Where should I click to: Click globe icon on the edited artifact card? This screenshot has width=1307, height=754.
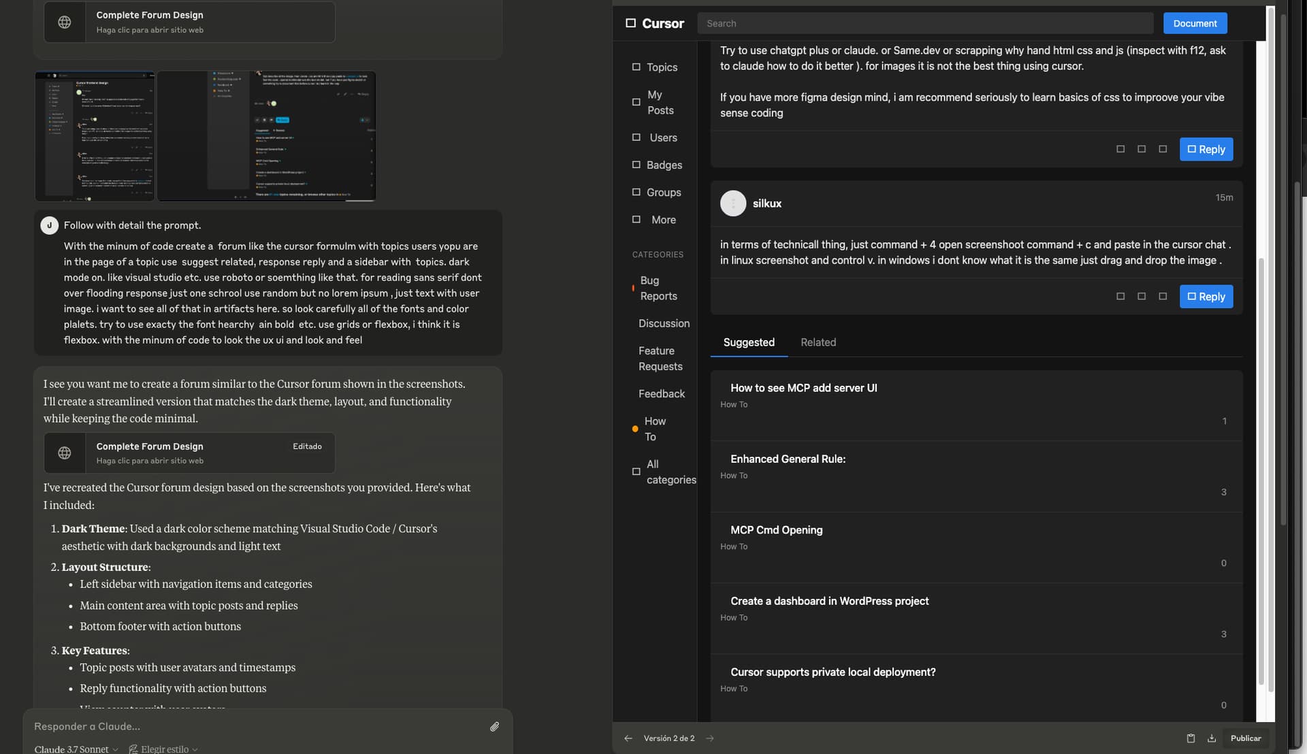coord(65,453)
